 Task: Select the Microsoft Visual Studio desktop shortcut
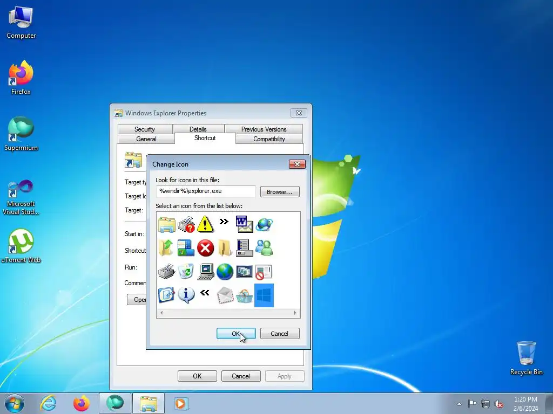21,197
